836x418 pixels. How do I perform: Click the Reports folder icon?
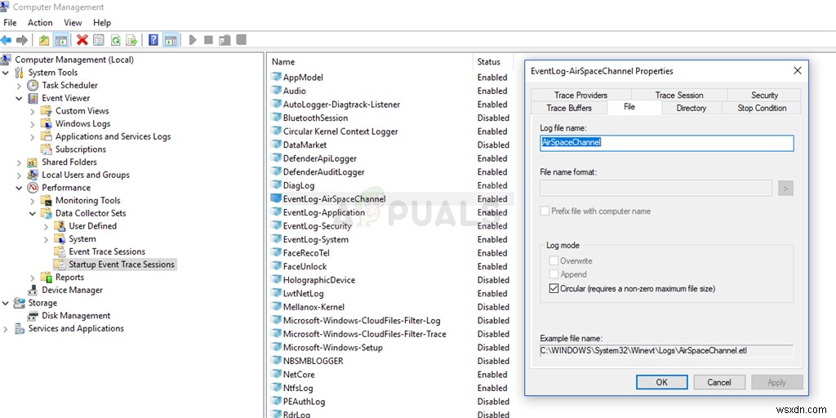tap(47, 278)
